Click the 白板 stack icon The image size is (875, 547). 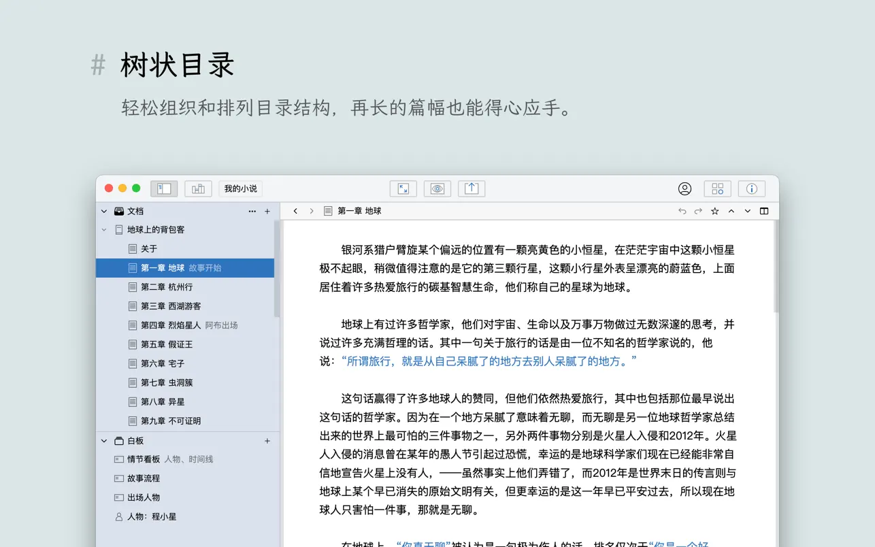coord(119,441)
